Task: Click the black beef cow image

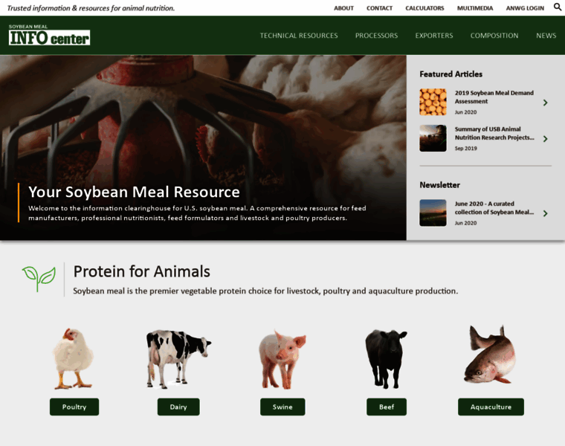Action: [386, 359]
